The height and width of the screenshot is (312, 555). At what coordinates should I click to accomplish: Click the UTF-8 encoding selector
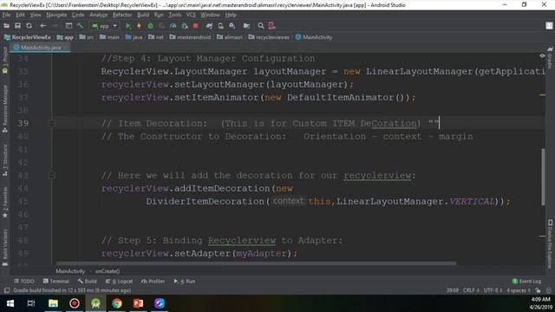(493, 290)
